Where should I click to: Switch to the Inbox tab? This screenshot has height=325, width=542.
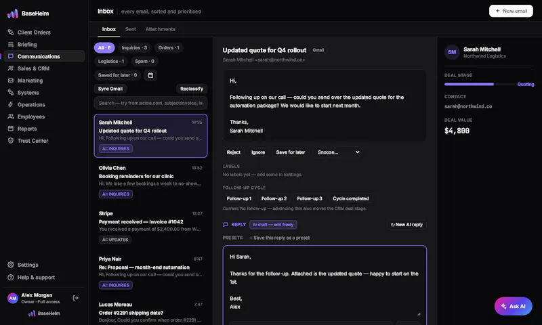point(109,29)
